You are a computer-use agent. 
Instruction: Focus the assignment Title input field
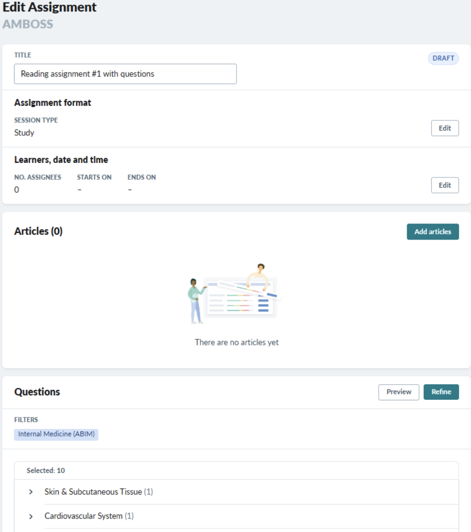(x=125, y=74)
